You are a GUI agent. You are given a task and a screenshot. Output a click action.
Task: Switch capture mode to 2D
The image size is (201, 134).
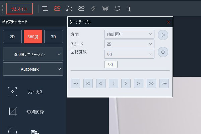12,37
